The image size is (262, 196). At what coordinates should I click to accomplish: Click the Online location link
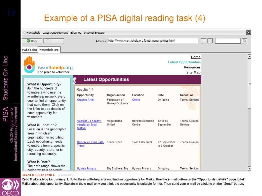click(x=136, y=100)
